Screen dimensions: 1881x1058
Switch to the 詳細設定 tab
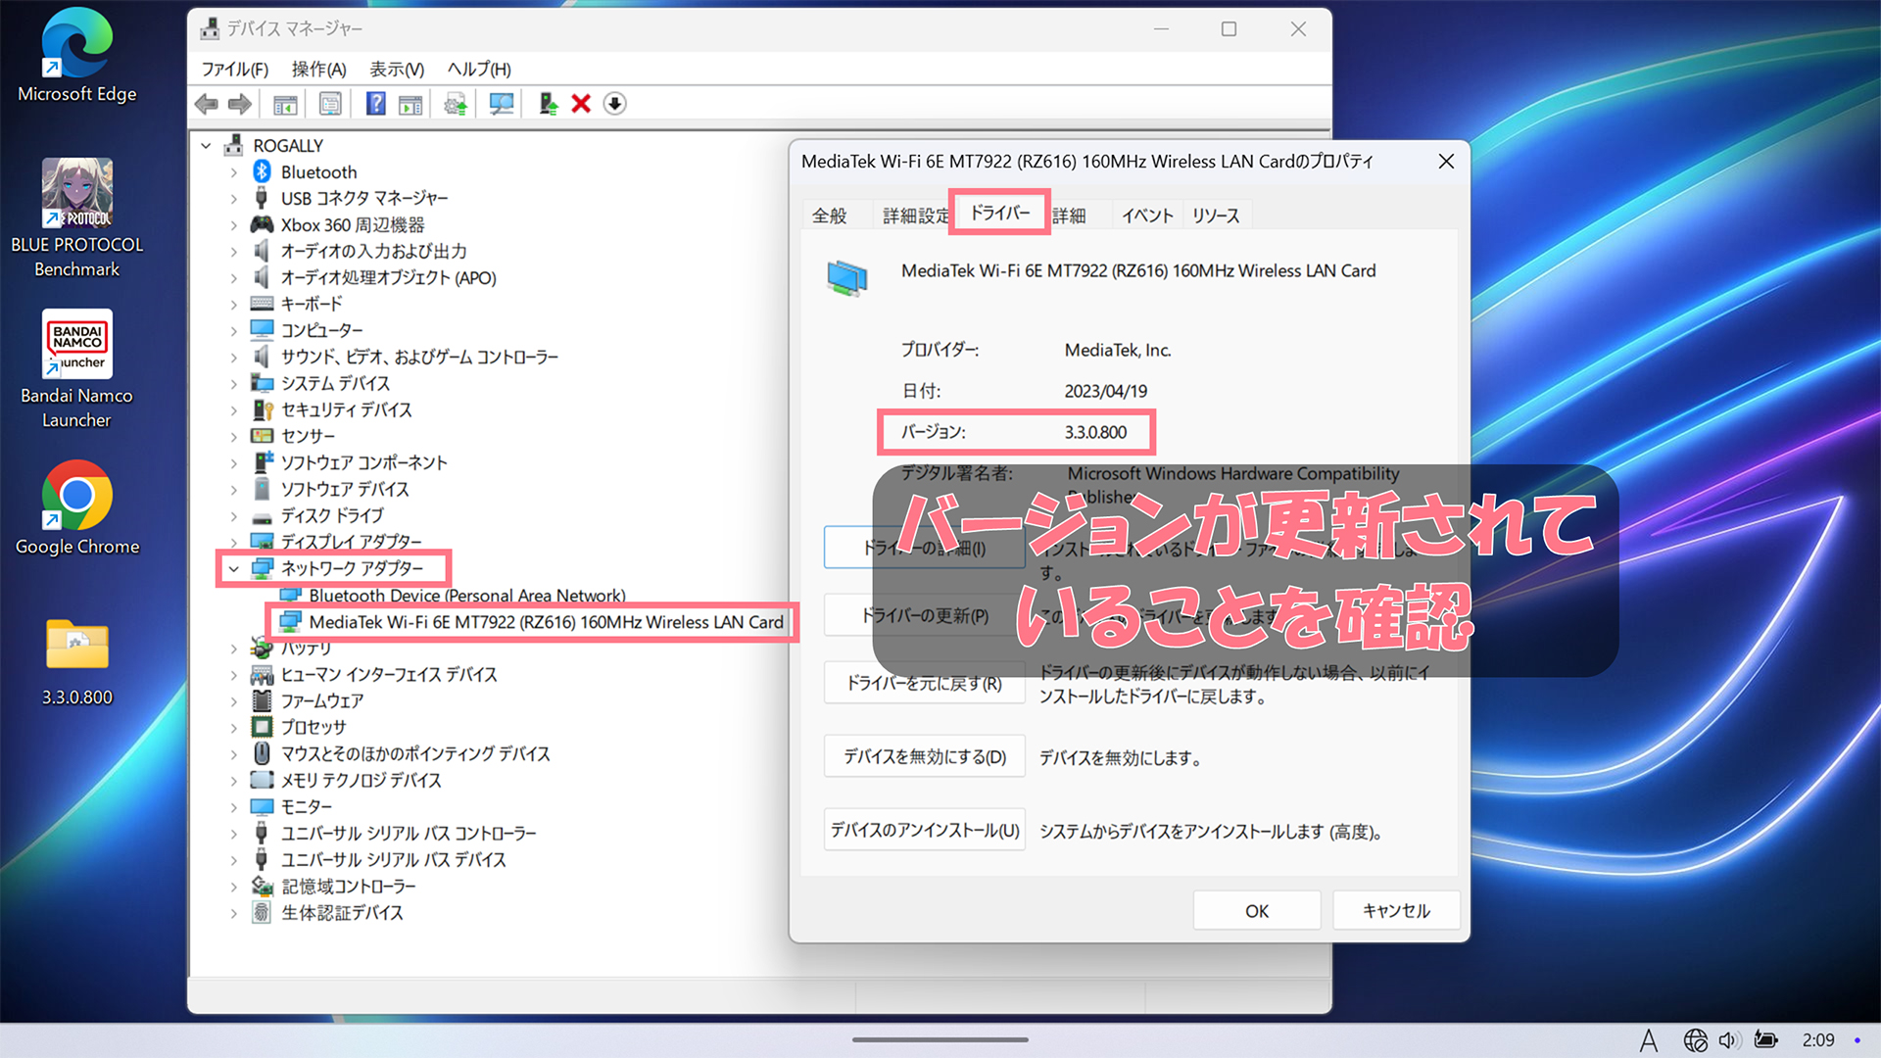(915, 216)
